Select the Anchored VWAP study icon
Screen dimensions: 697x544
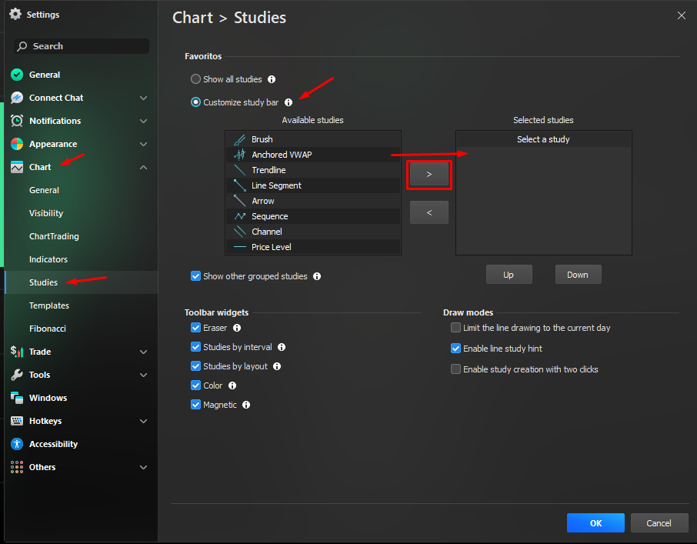click(239, 155)
